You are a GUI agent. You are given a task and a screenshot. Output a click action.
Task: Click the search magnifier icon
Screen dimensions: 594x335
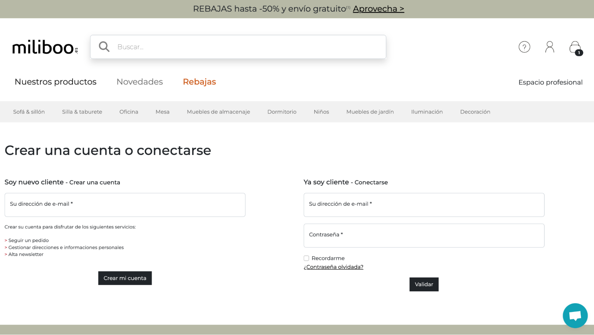pos(104,47)
